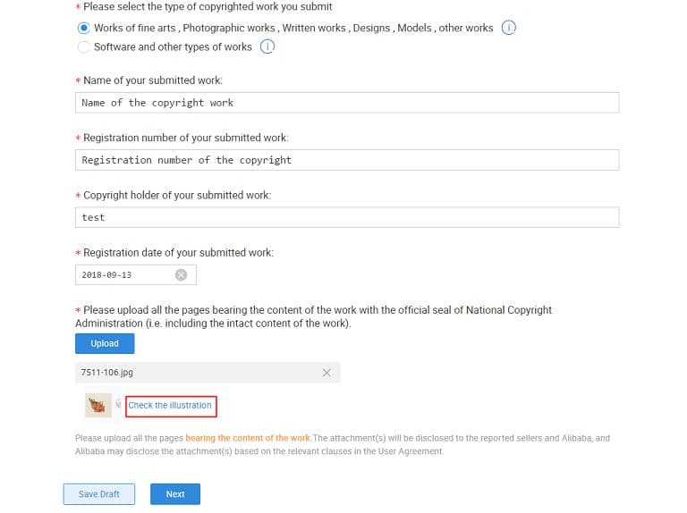
Task: Select Software and other types radio button
Action: [84, 46]
